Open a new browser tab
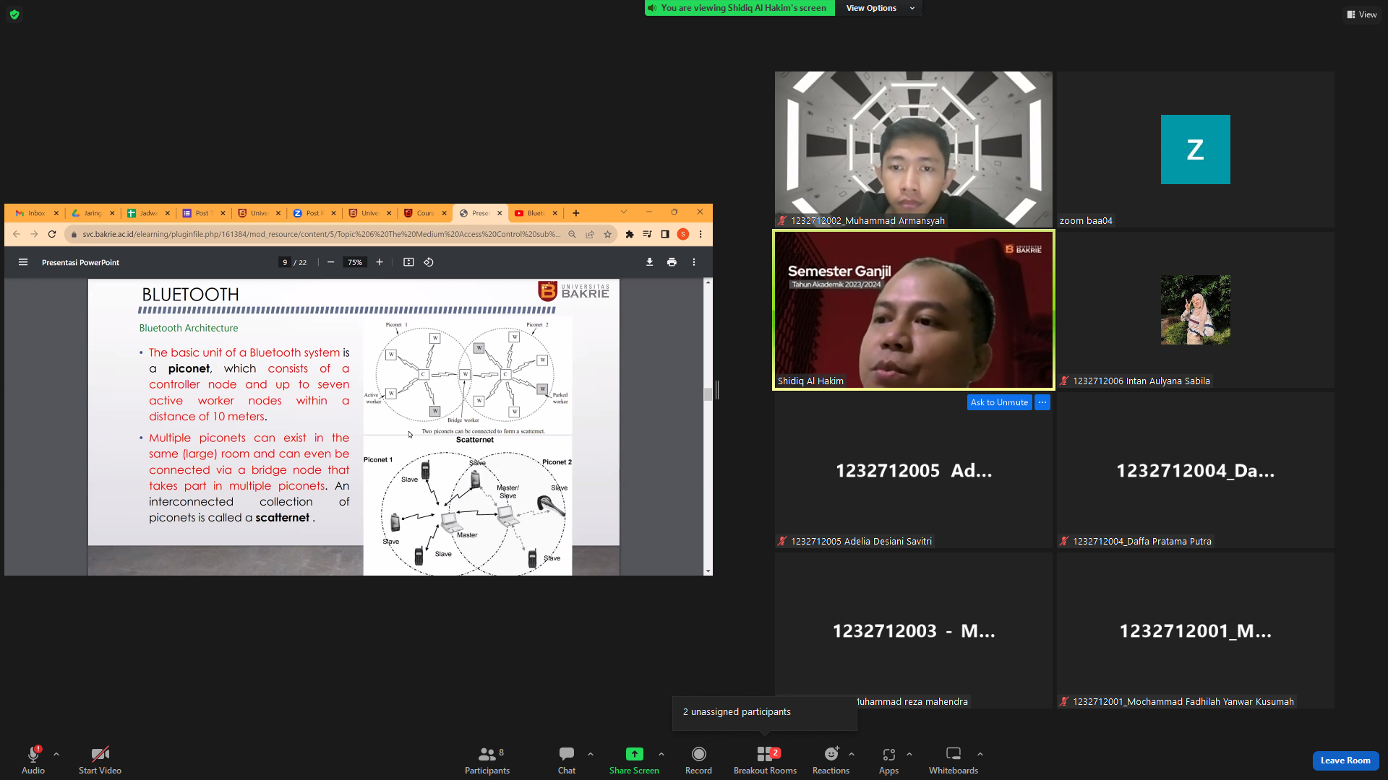Screen dimensions: 1388x780 pos(576,213)
